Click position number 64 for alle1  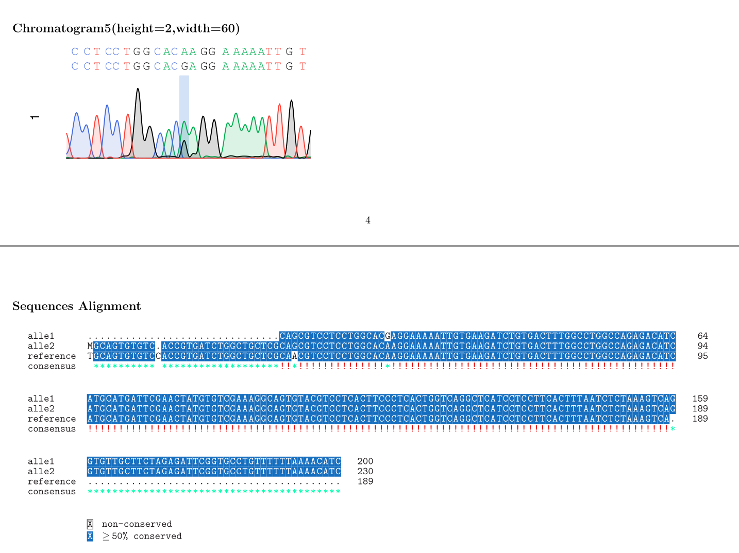coord(702,336)
